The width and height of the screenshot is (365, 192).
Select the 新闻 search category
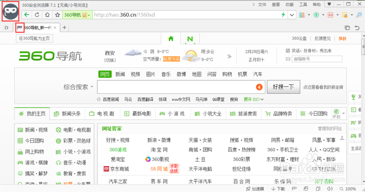(x=120, y=74)
